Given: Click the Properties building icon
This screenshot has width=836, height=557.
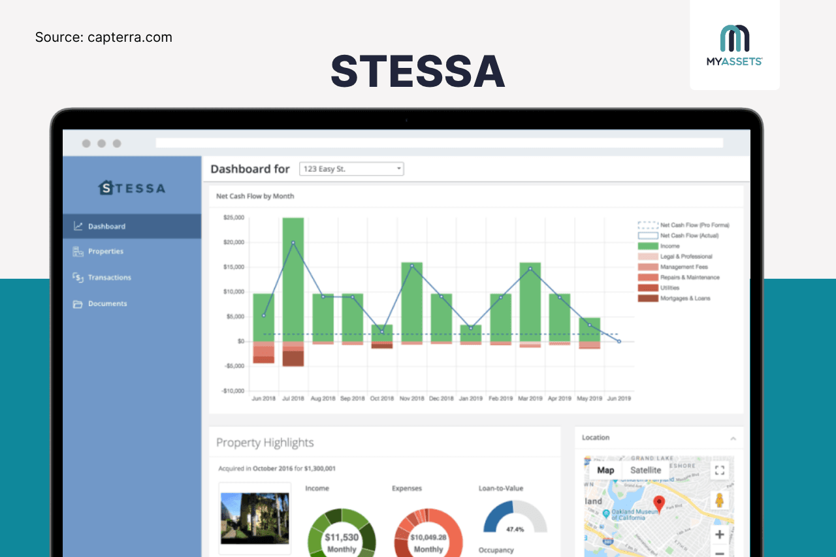Looking at the screenshot, I should pos(78,251).
